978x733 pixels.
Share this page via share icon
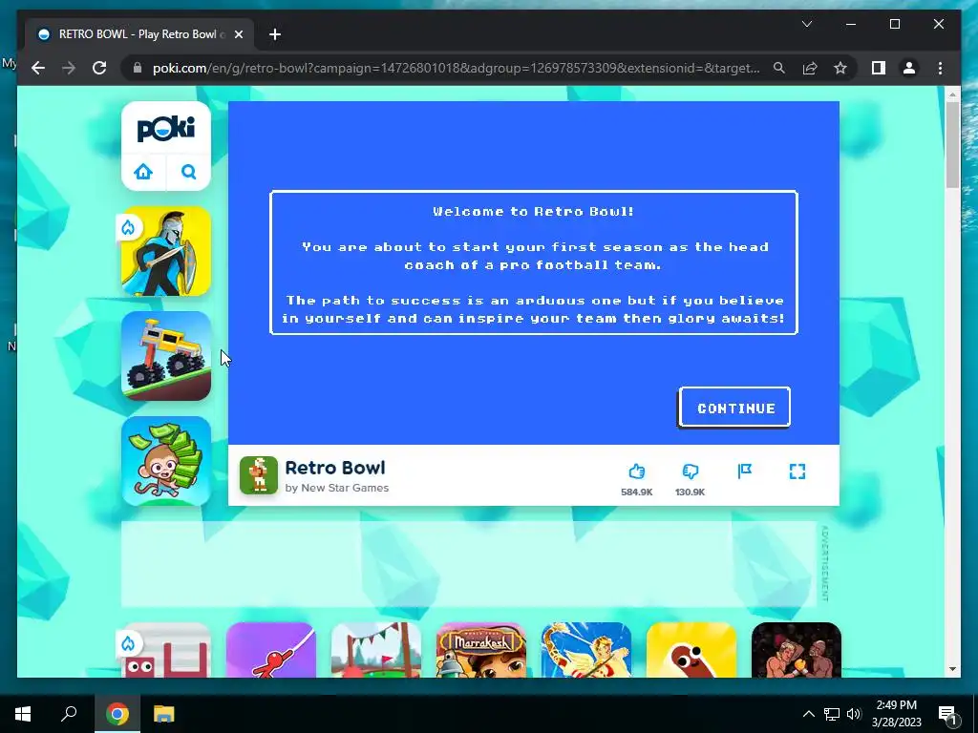[x=810, y=68]
